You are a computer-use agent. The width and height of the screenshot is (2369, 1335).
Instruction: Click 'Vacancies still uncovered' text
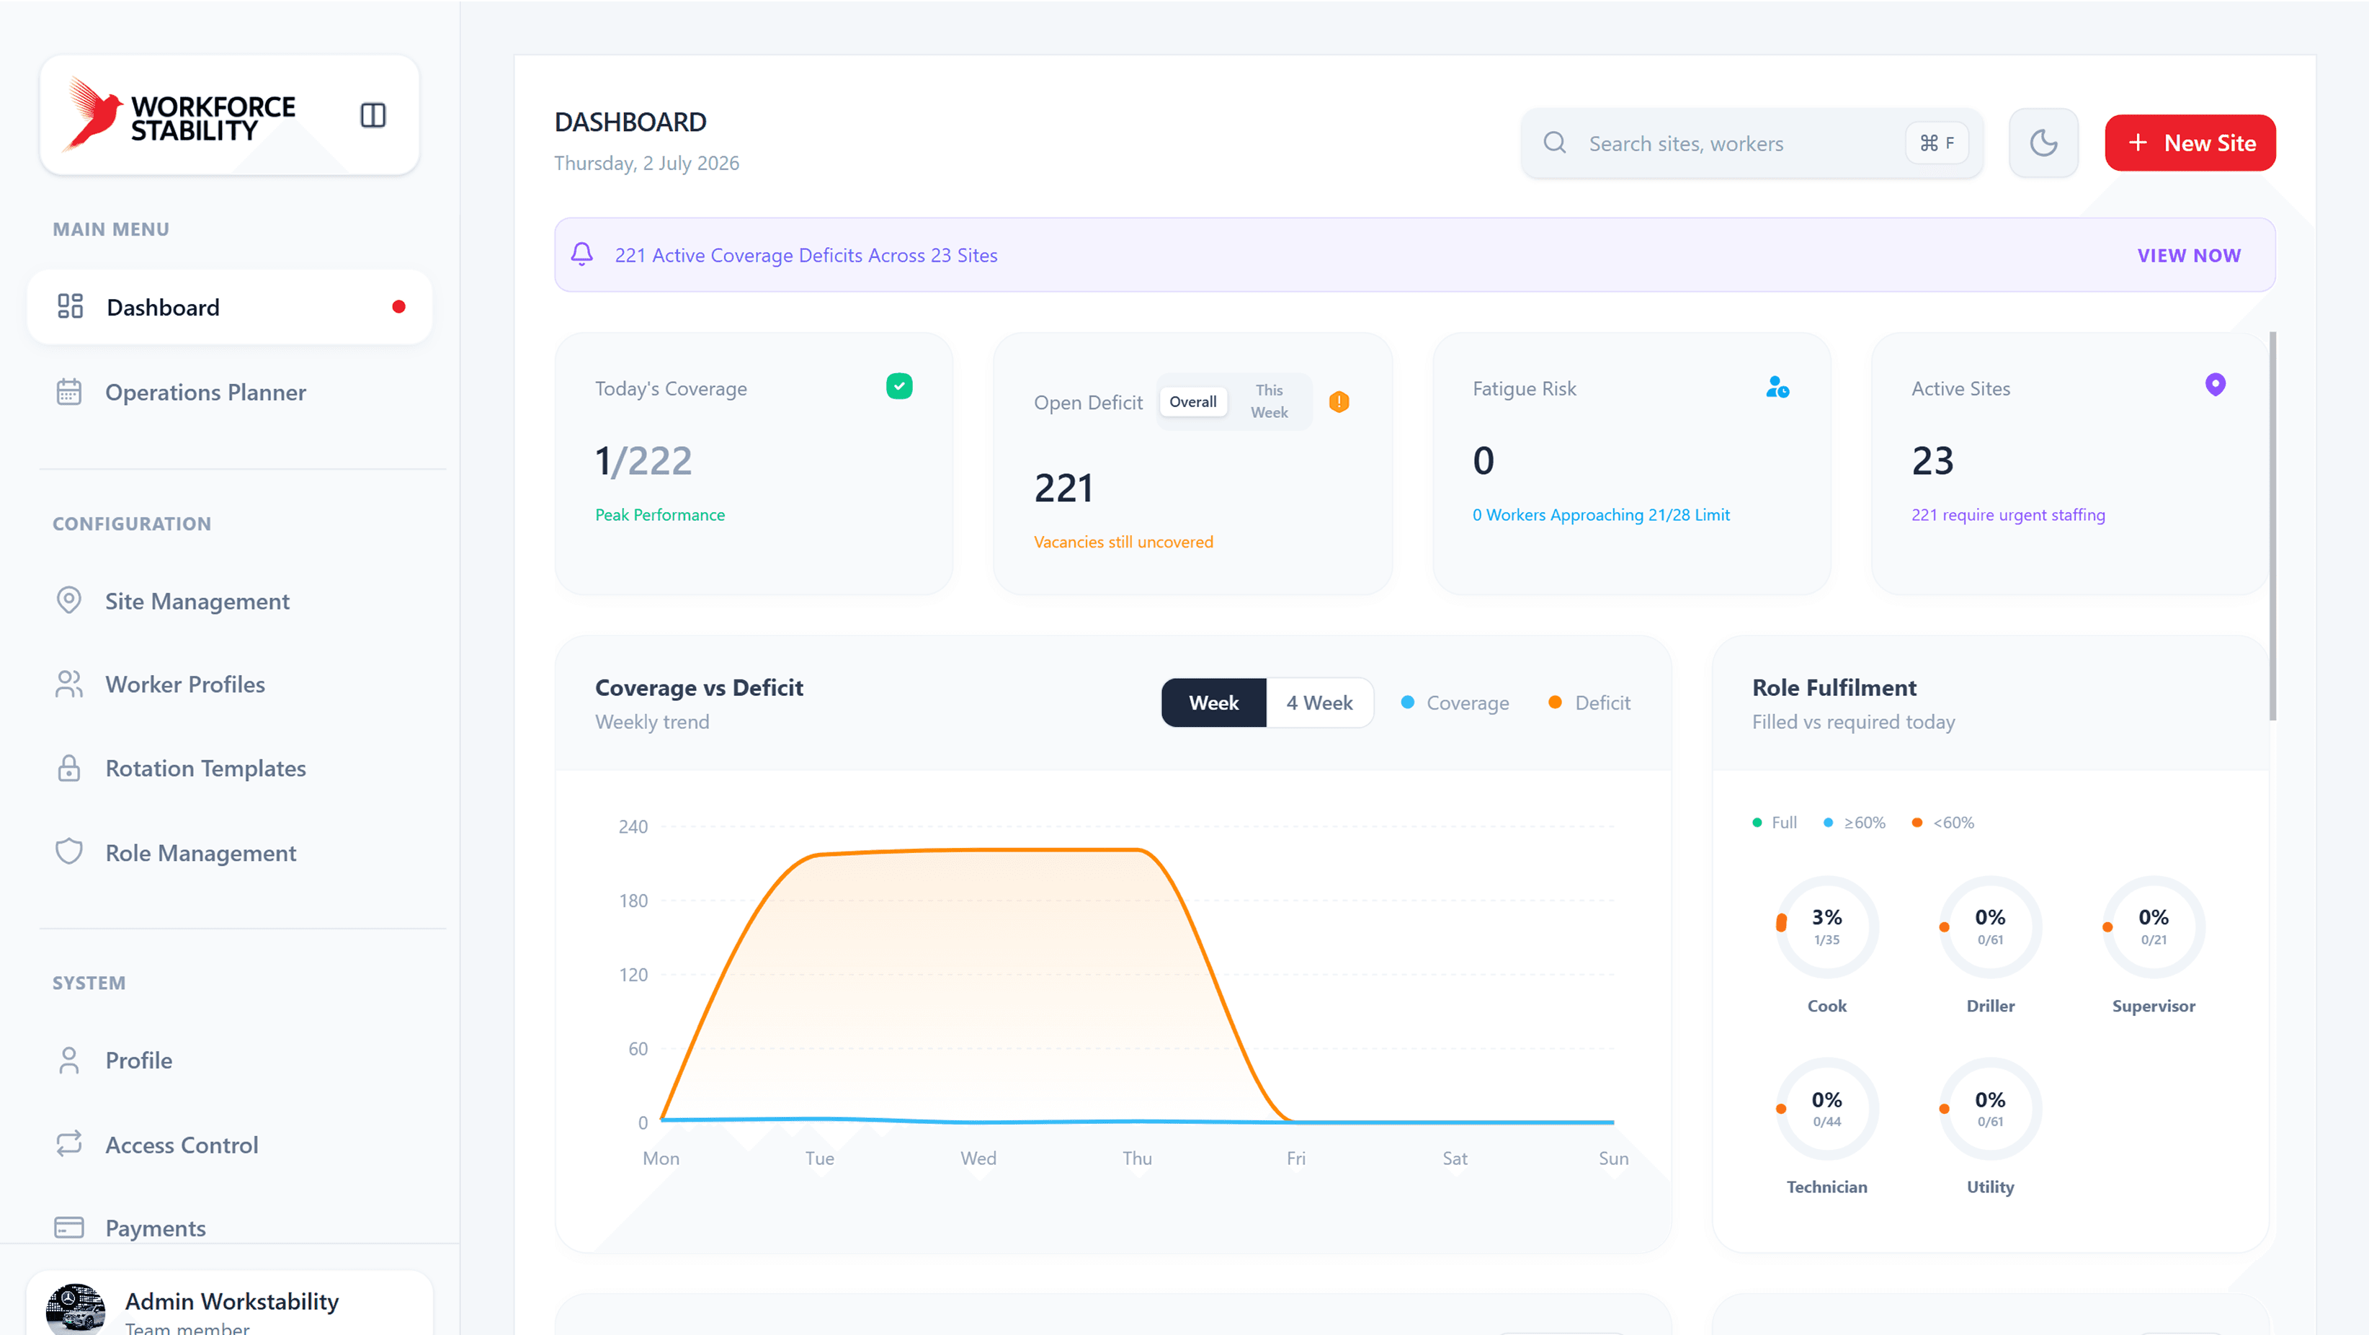tap(1123, 542)
